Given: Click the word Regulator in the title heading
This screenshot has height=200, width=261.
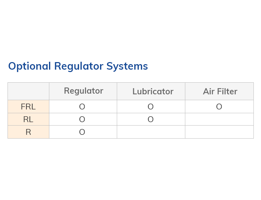Looking at the screenshot, I should [78, 66].
